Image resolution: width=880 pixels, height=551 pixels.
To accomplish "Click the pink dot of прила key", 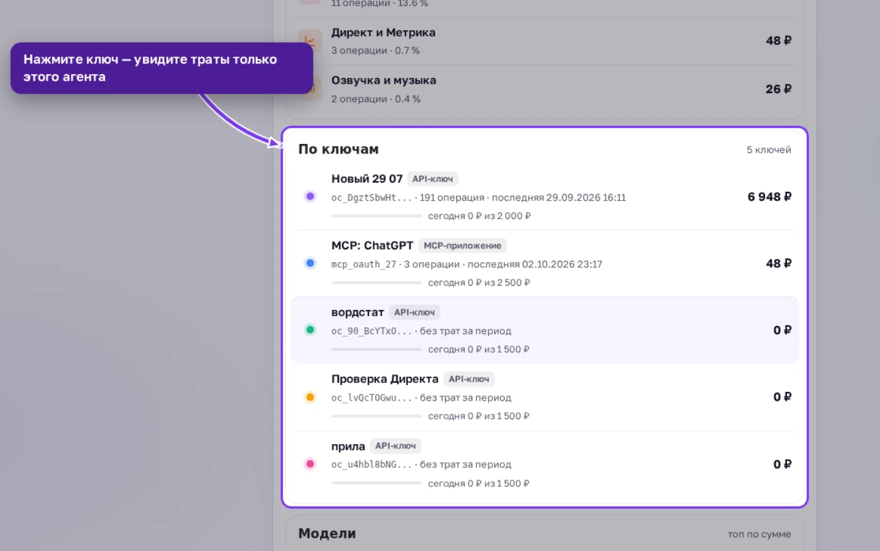I will click(310, 464).
